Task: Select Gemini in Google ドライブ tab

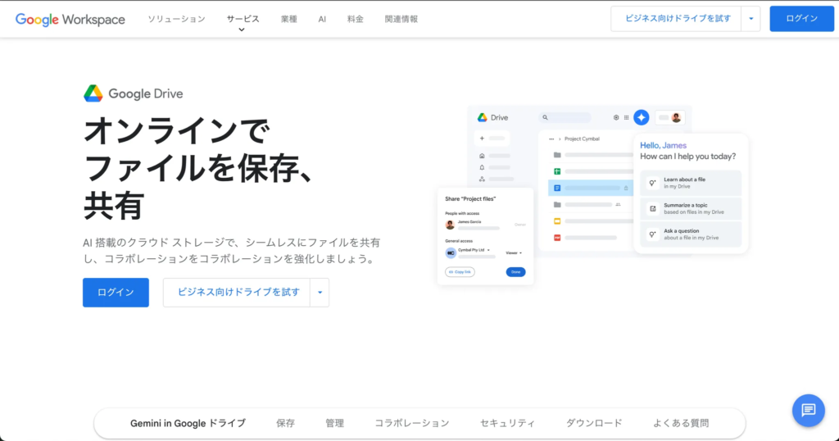Action: tap(188, 423)
